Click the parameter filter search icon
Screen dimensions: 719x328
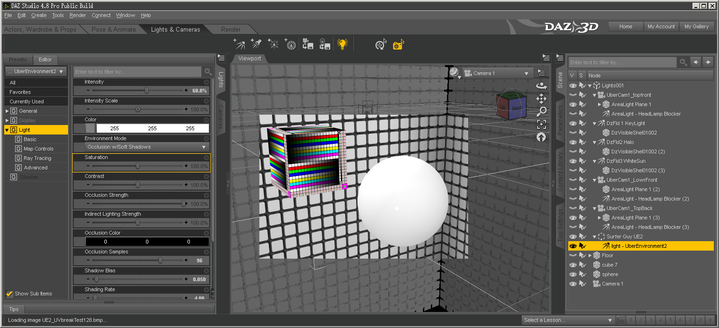208,72
